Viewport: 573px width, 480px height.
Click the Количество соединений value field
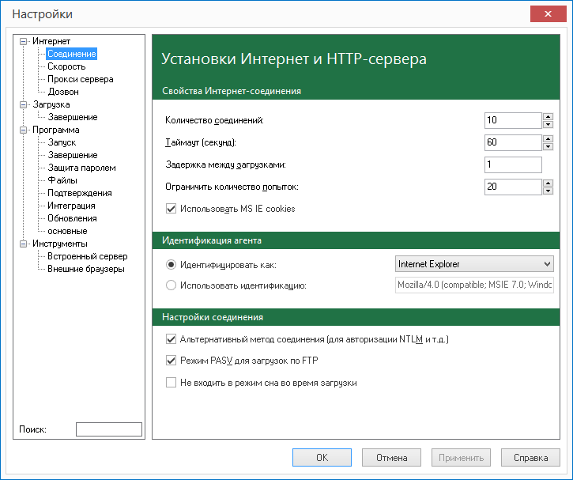513,121
